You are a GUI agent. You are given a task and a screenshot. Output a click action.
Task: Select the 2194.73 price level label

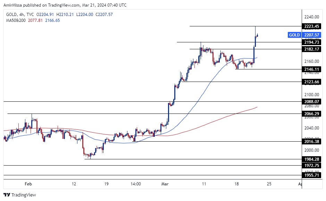pyautogui.click(x=311, y=42)
